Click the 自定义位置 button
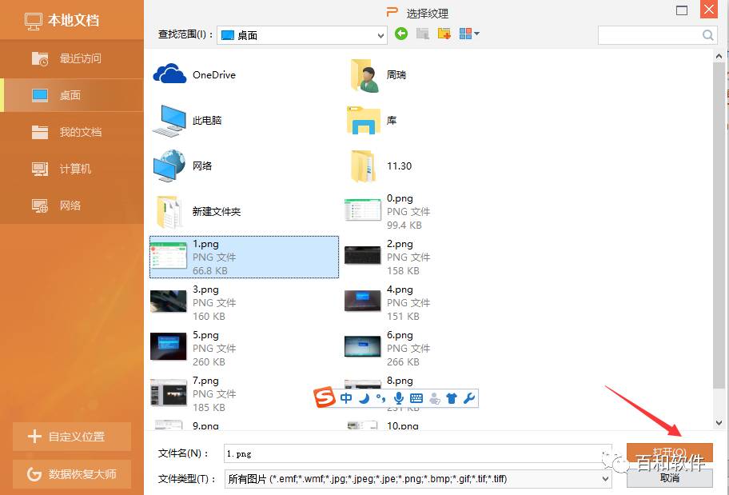Screen dimensions: 729x495 click(x=72, y=437)
